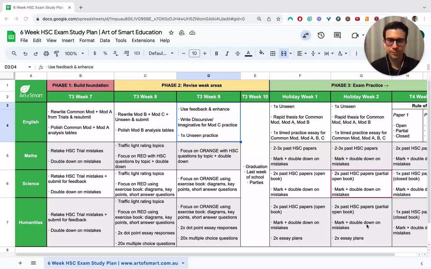Toggle italic formatting
This screenshot has width=431, height=269.
[x=227, y=53]
